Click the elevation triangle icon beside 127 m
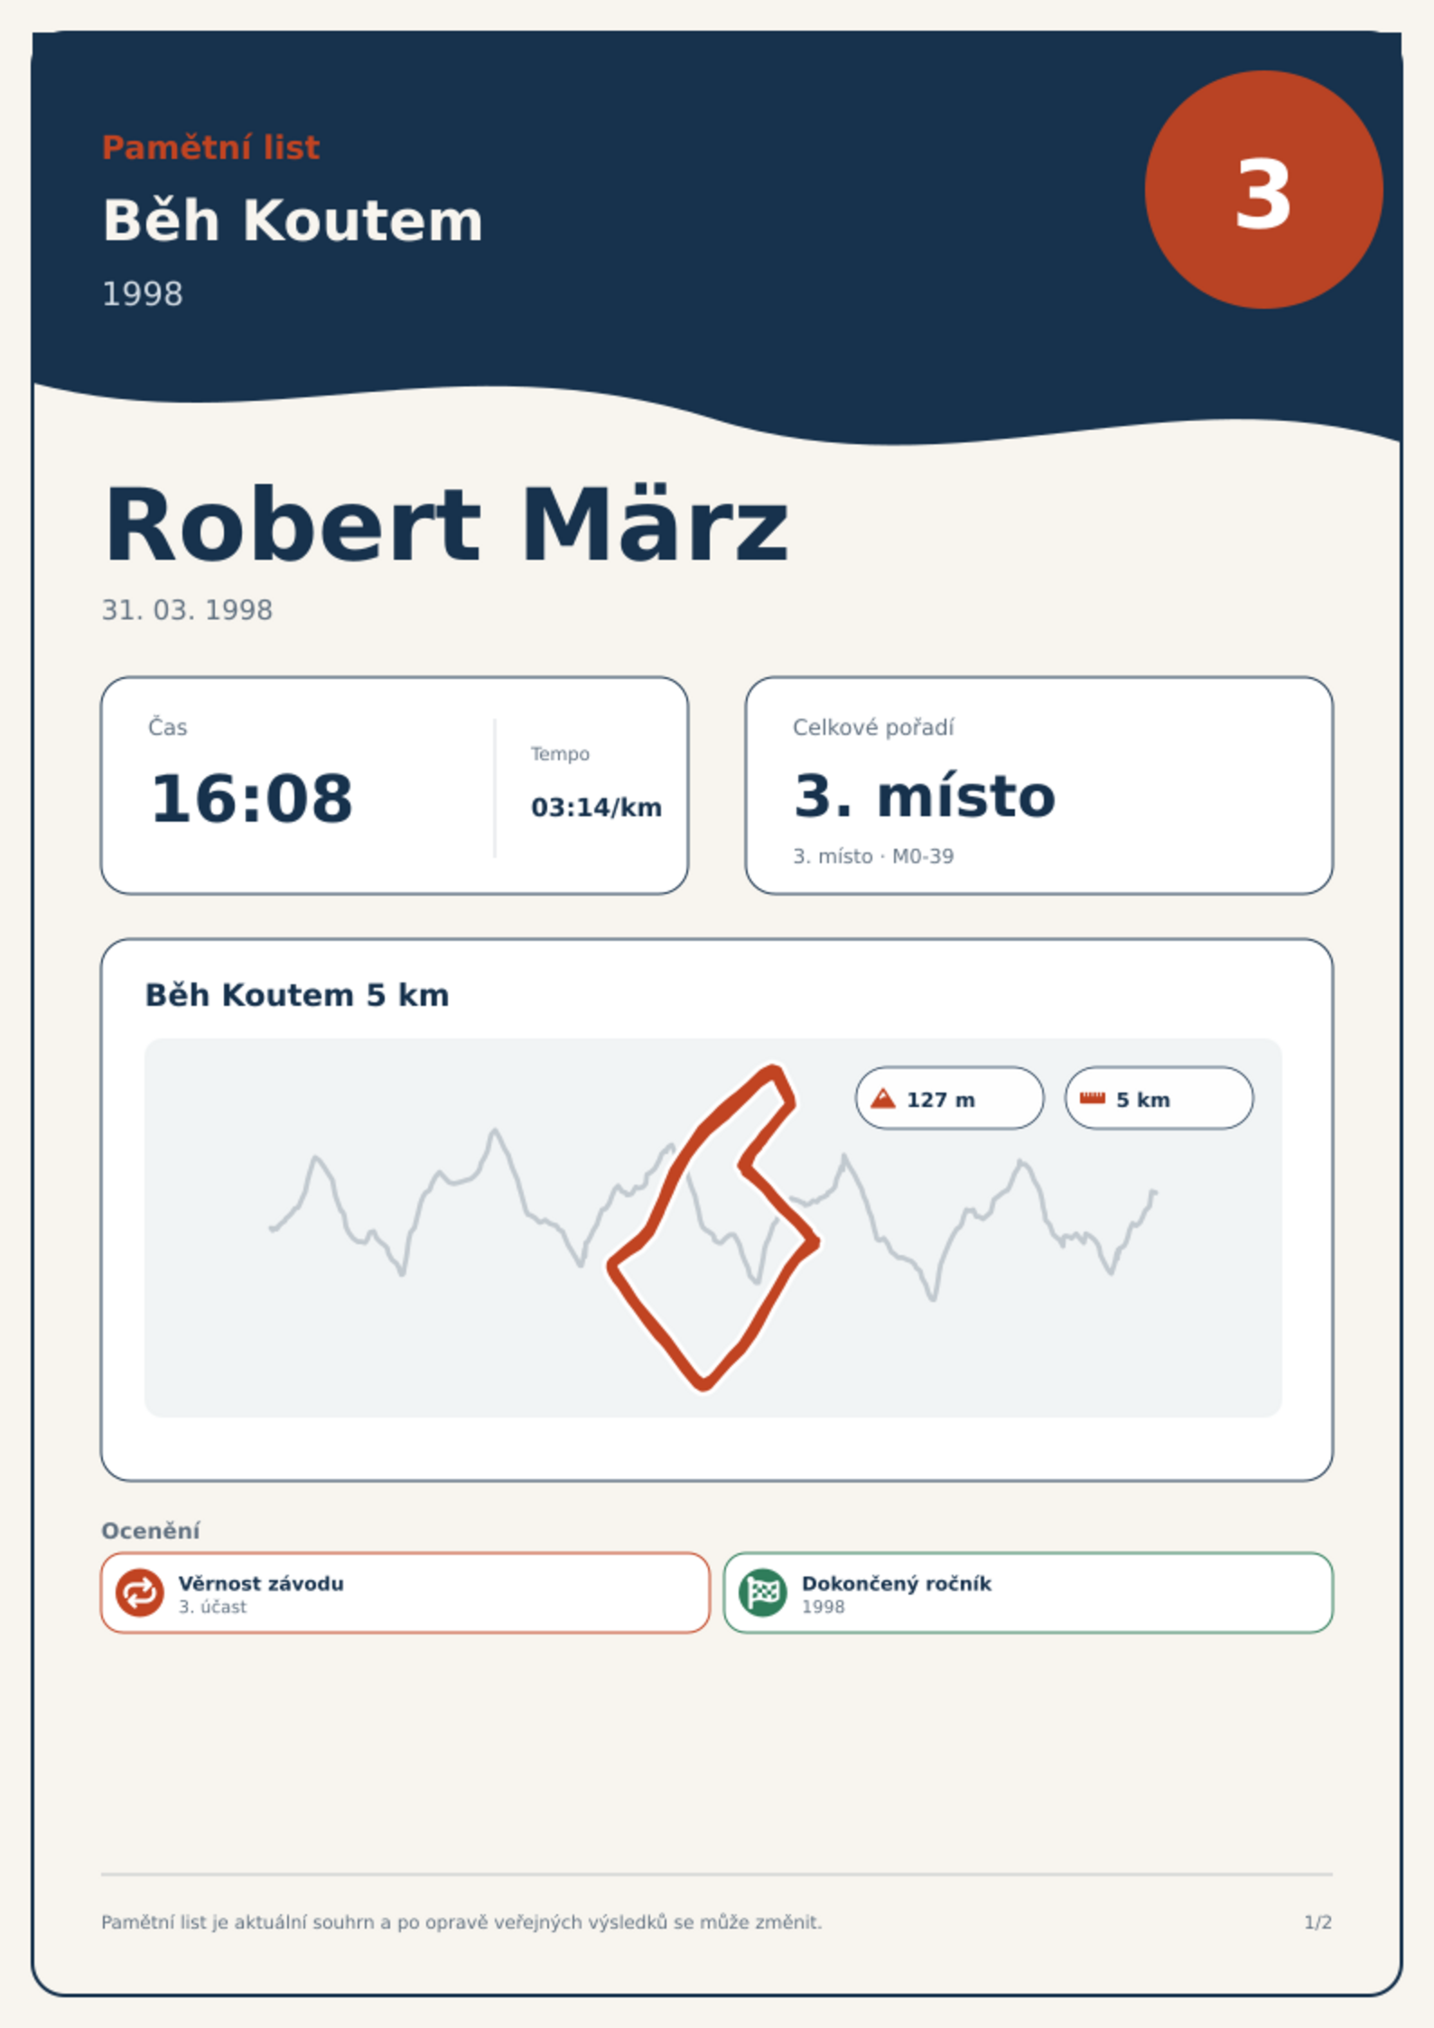The image size is (1434, 2028). click(883, 1098)
